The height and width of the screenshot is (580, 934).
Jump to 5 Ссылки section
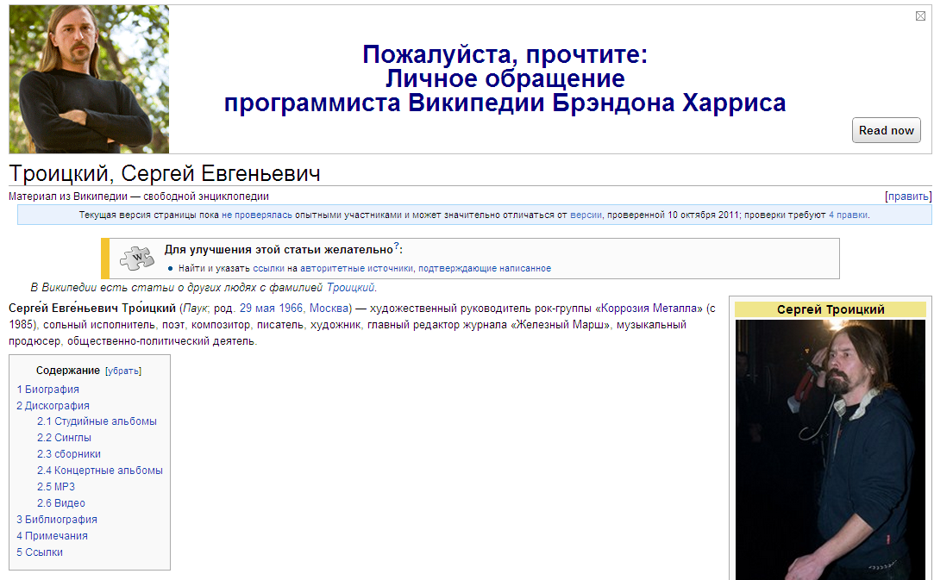tap(40, 552)
